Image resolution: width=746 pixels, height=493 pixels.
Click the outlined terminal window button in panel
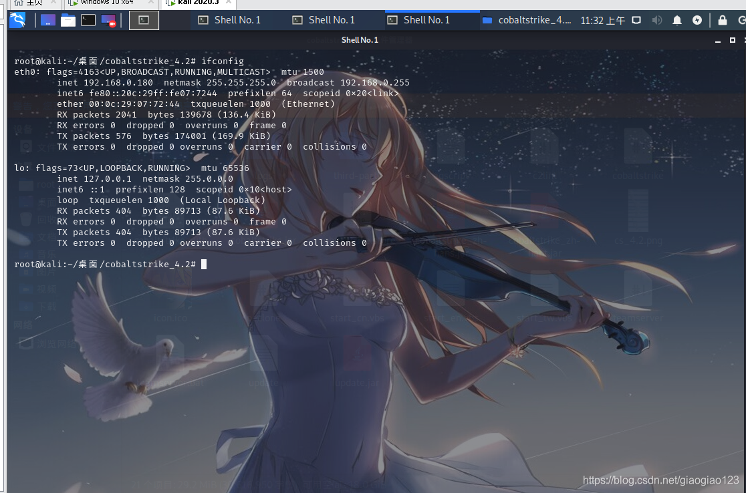(x=144, y=21)
